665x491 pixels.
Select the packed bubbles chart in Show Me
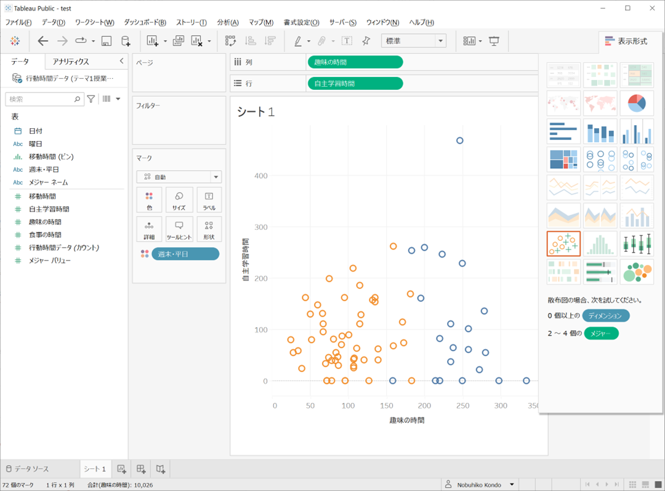(637, 272)
